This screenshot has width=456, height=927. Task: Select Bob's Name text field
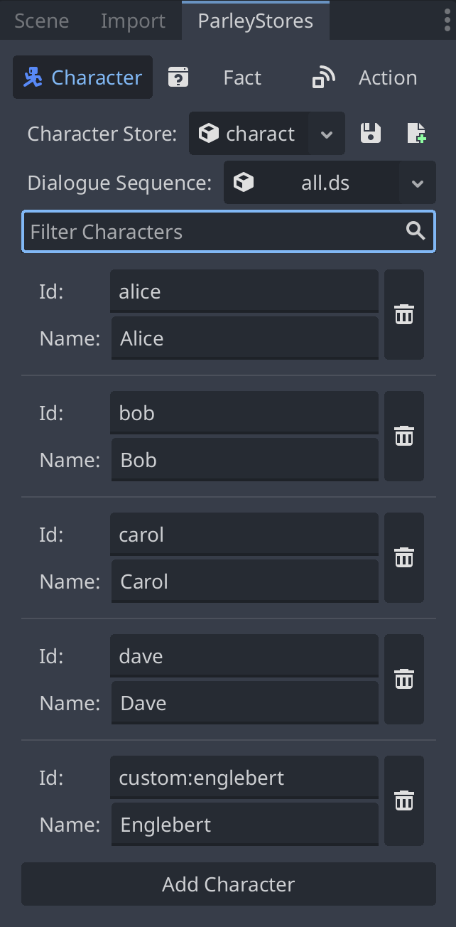244,459
